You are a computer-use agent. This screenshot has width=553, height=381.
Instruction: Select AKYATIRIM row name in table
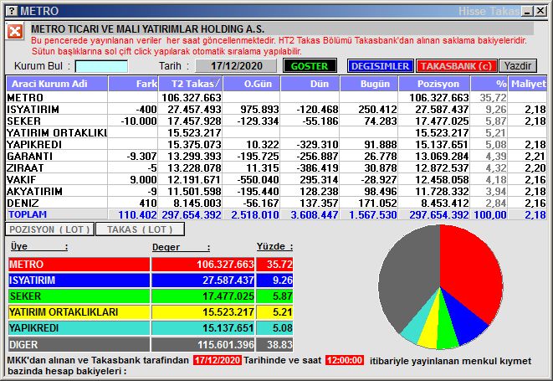click(34, 192)
